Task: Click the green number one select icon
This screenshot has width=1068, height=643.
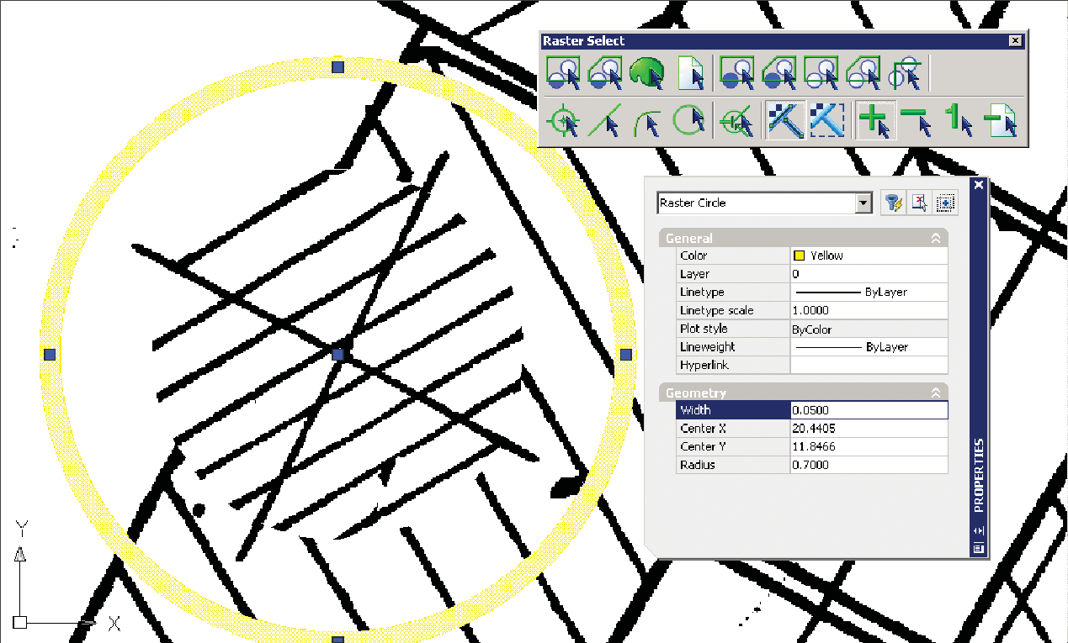Action: point(959,119)
